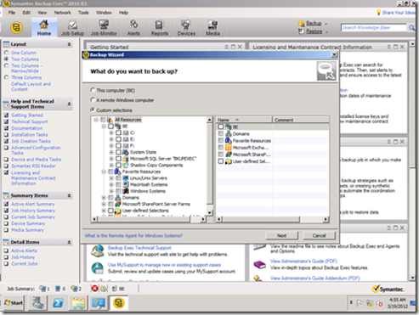Click the Administrator's Guide purple book icon
Viewport: 419px width, 315px height.
coord(259,265)
